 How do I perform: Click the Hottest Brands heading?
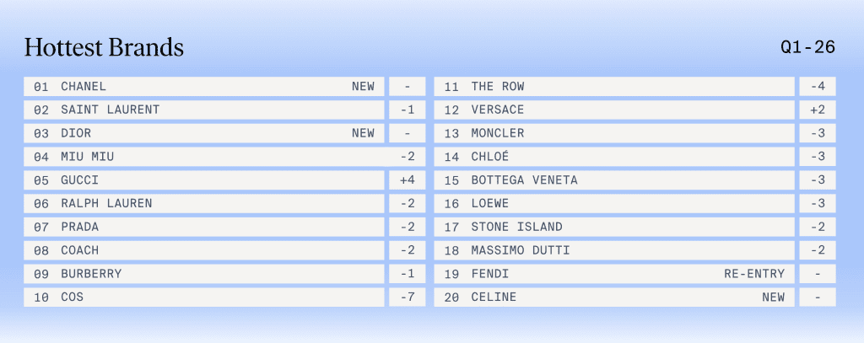coord(104,48)
